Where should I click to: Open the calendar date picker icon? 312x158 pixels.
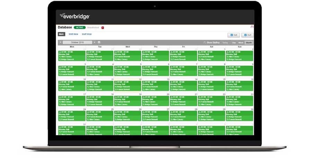pyautogui.click(x=99, y=42)
